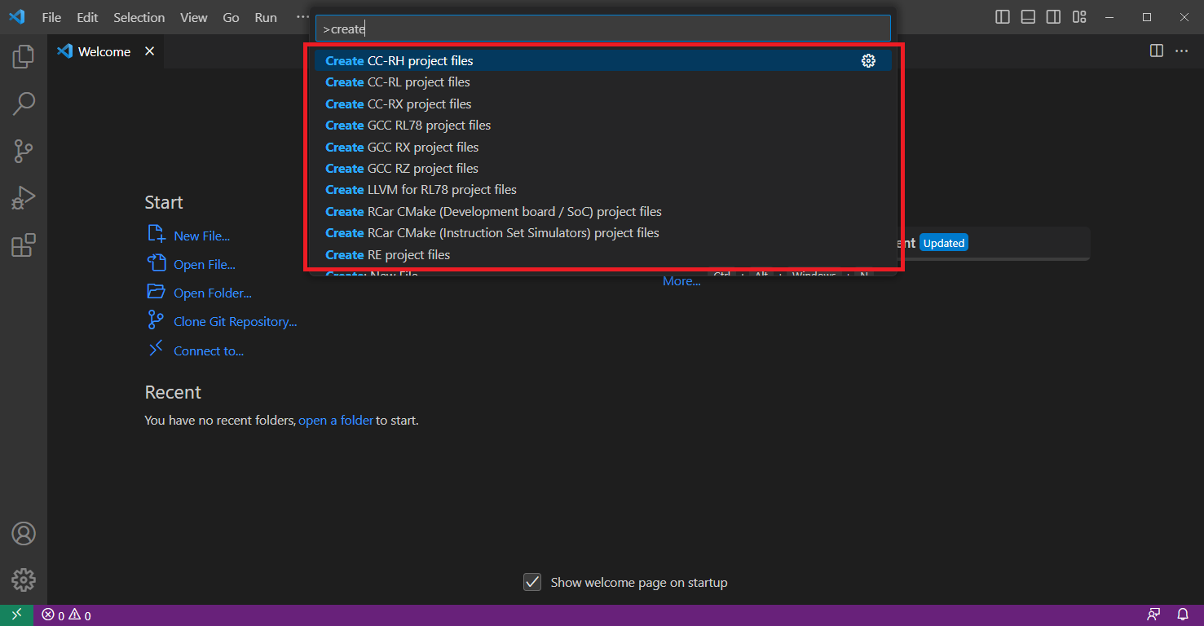
Task: Open the Manage gear in activity bar
Action: tap(24, 580)
